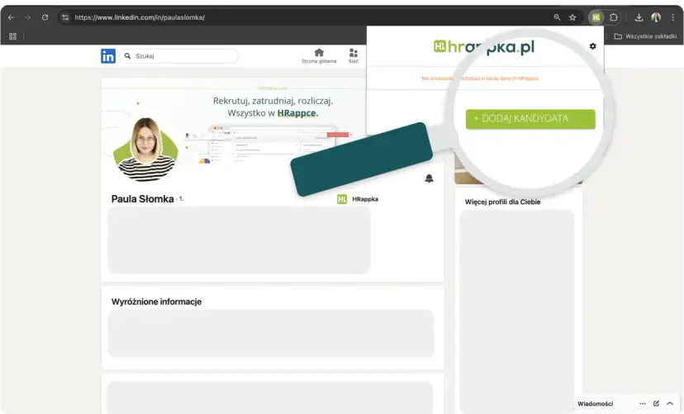Bookmark this page with star icon
The height and width of the screenshot is (414, 684).
pyautogui.click(x=572, y=17)
